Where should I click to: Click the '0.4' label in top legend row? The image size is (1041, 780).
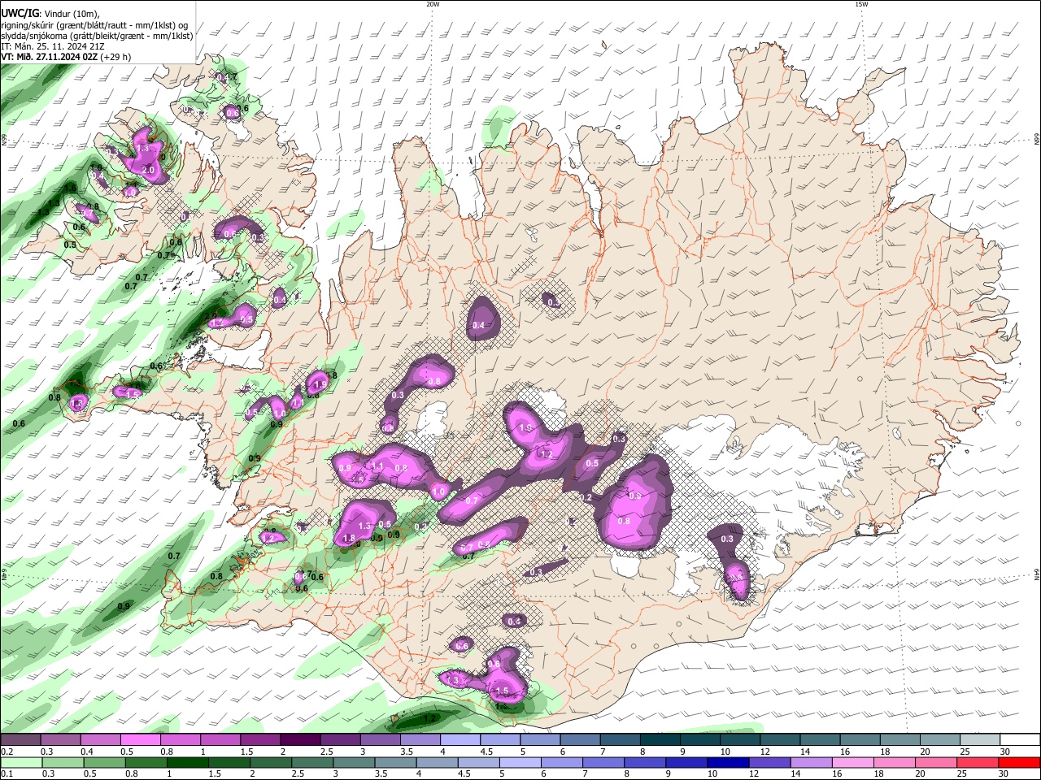(x=87, y=752)
